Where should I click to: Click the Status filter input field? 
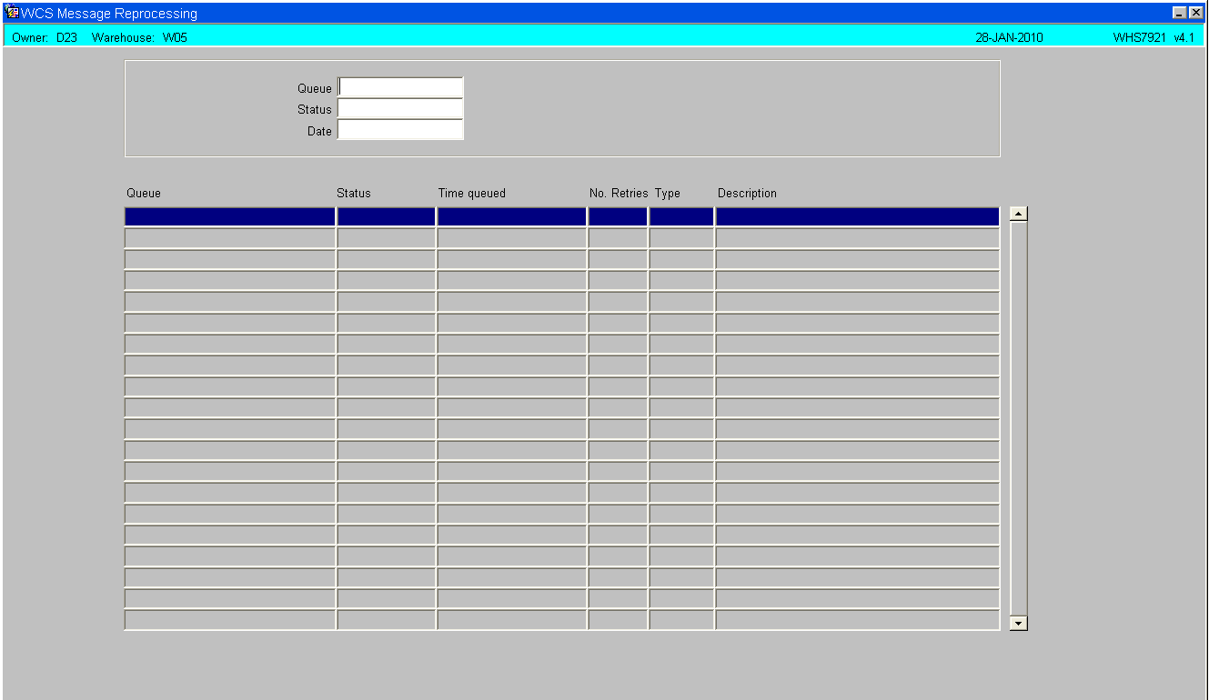pyautogui.click(x=400, y=109)
